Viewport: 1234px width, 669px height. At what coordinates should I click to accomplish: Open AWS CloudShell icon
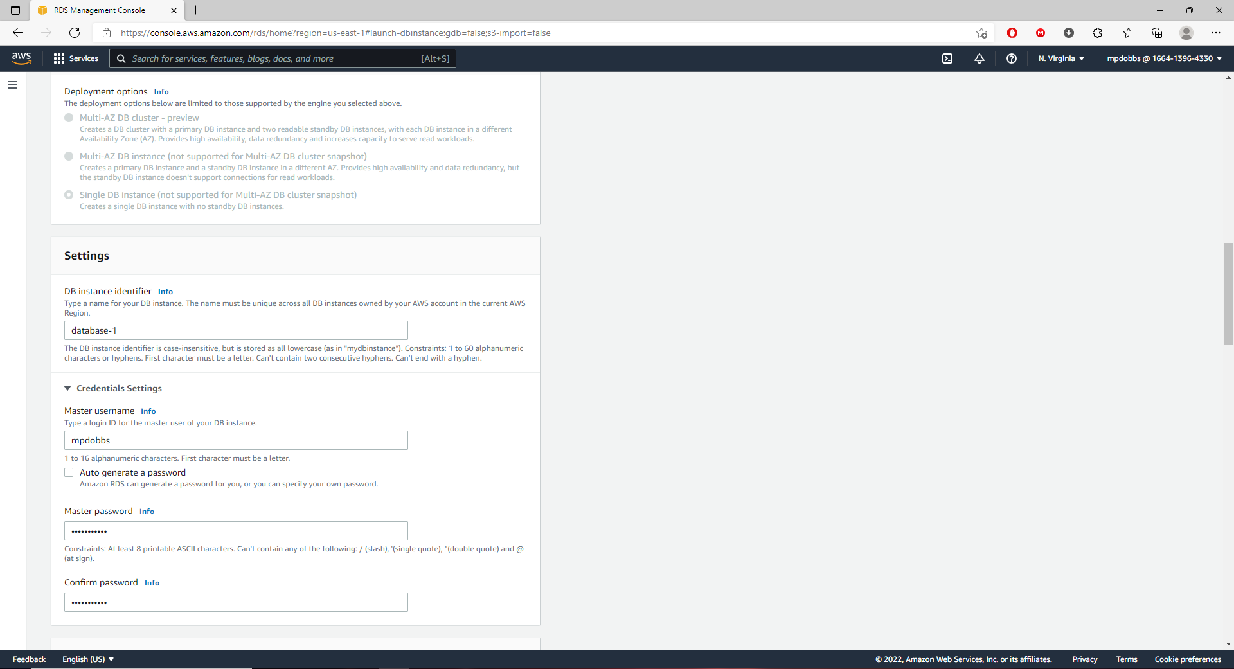coord(947,58)
